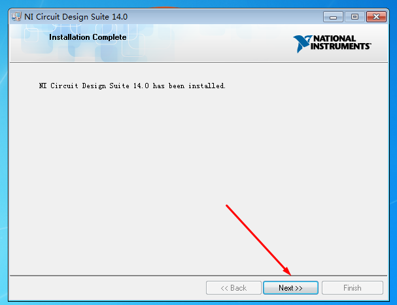Minimize the NI Circuit Design Suite window
Image resolution: width=397 pixels, height=305 pixels.
pos(333,17)
